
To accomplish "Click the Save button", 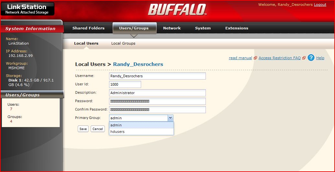I will coord(83,129).
